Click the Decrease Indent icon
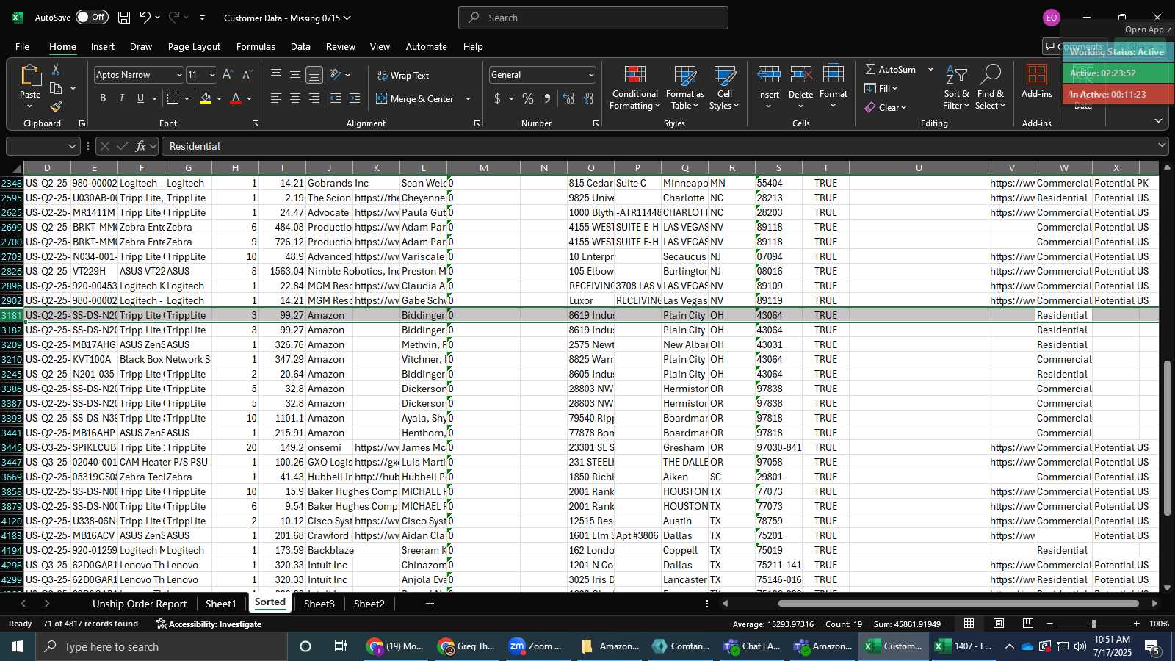 [336, 98]
